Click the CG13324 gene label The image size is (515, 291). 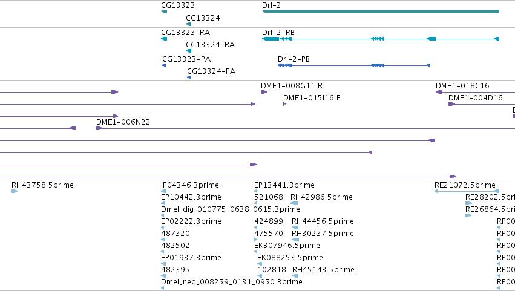tap(203, 18)
